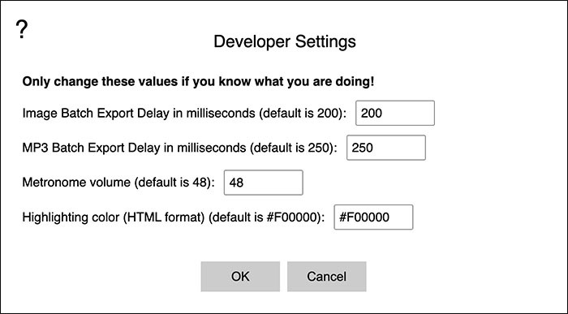Click the "(default is 250)" hint text
This screenshot has height=314, width=568.
tap(294, 148)
